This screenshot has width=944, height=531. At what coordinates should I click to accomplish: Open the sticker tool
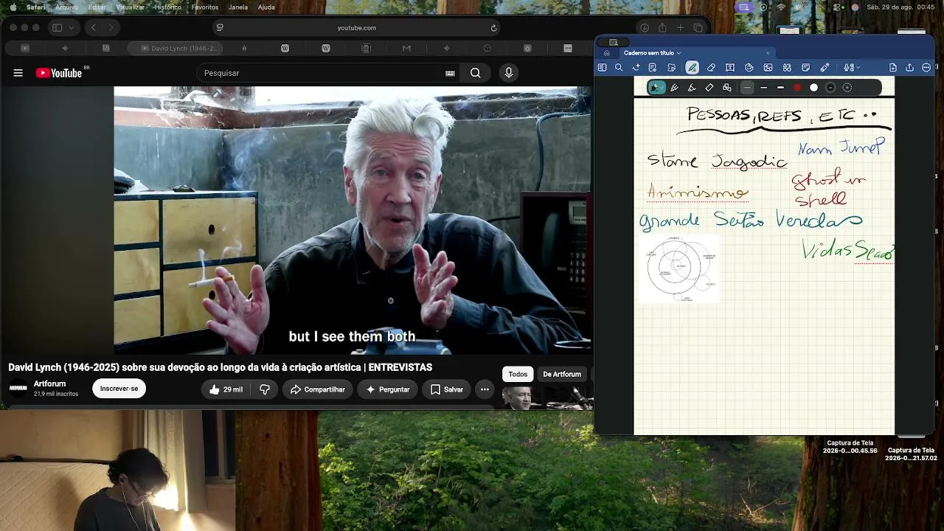(x=749, y=68)
